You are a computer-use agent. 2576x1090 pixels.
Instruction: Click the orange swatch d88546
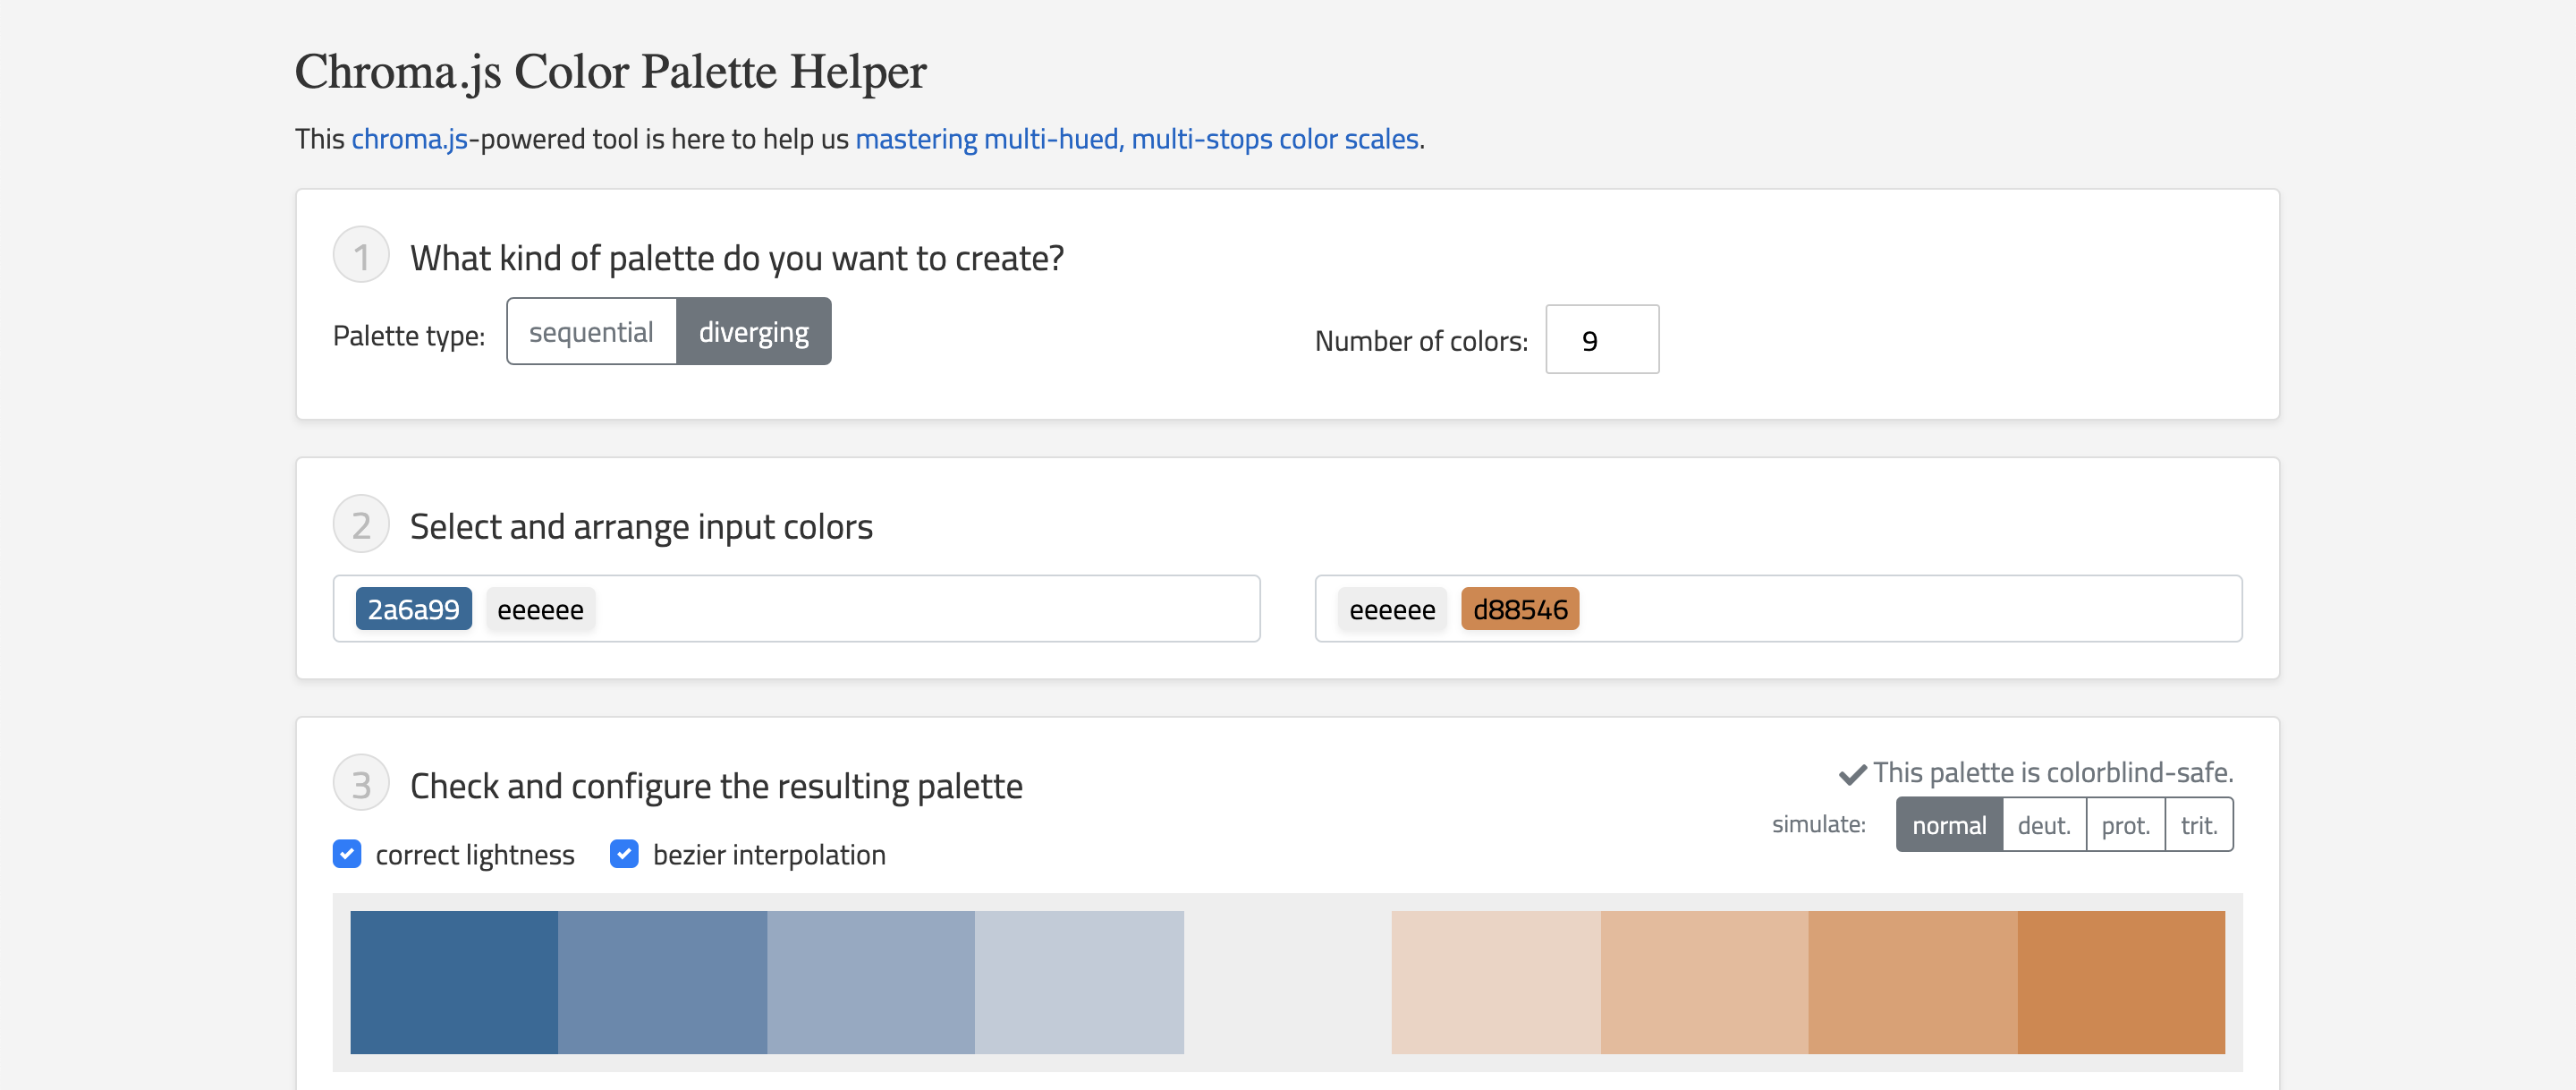[1513, 609]
